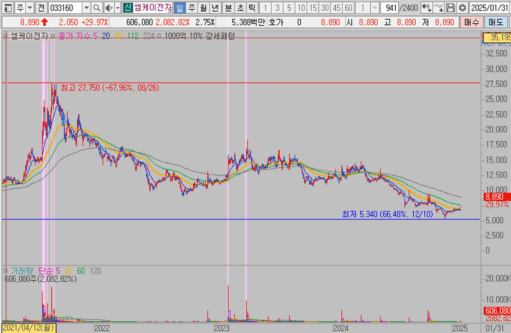Click the magnifier stock search icon
The image size is (511, 333).
96,7
